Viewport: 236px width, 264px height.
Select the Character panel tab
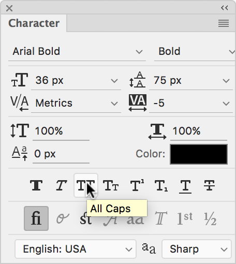point(34,23)
